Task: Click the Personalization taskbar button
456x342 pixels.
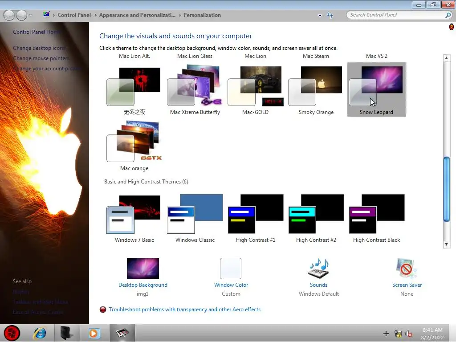Action: point(122,333)
